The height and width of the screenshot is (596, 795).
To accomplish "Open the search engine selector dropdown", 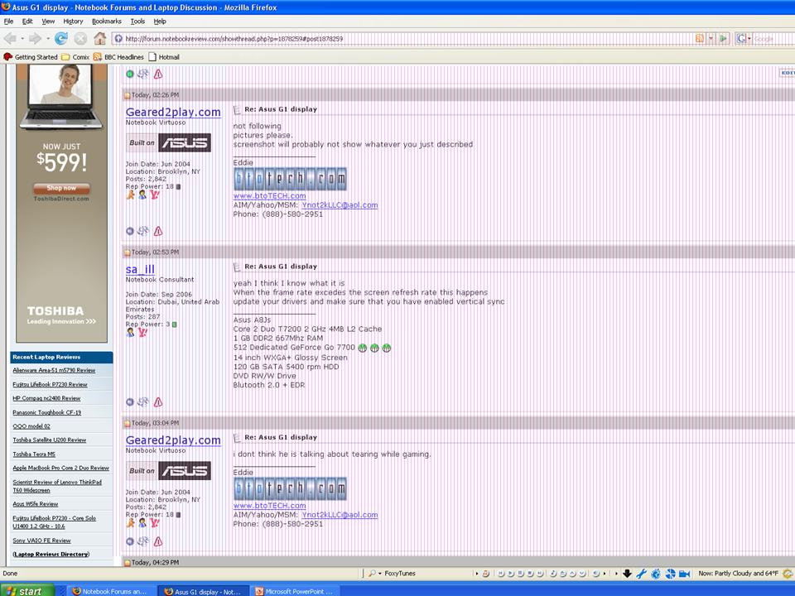I will pyautogui.click(x=744, y=39).
